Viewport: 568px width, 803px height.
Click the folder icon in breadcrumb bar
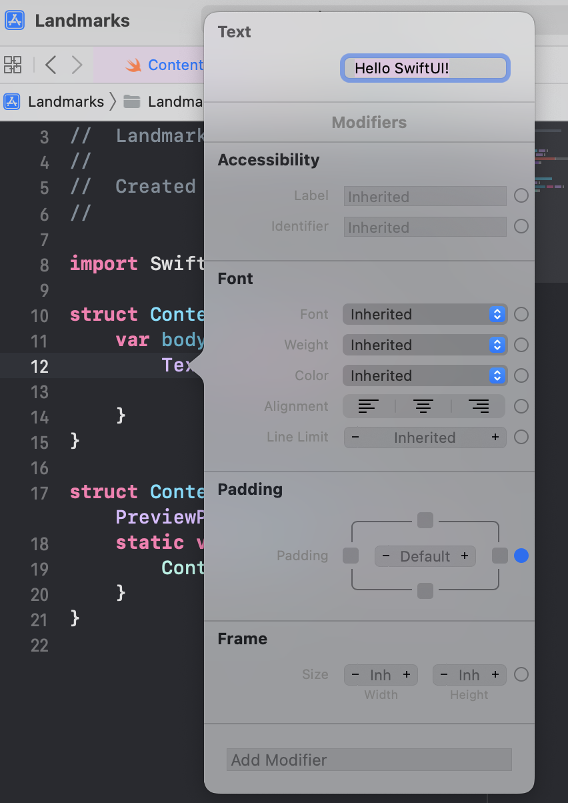click(x=132, y=101)
